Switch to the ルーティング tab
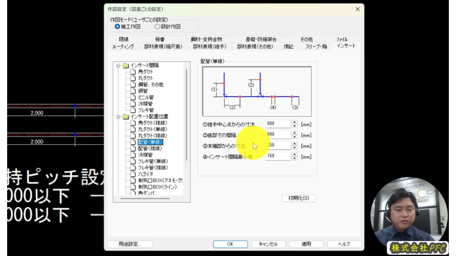Screen dimensions: 456x256 (x=123, y=46)
